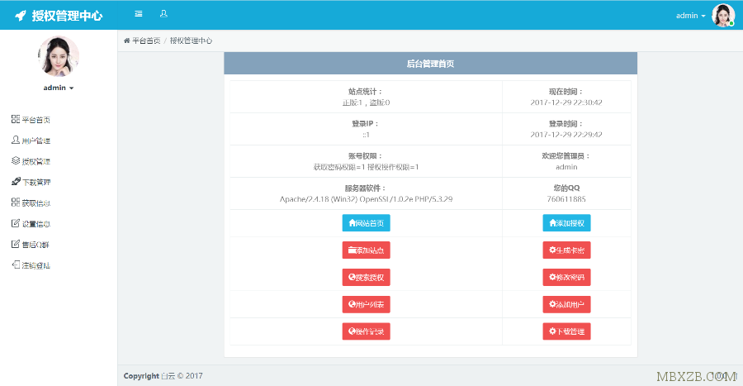This screenshot has width=743, height=386.
Task: Open 设置信息 in the sidebar
Action: tap(31, 224)
